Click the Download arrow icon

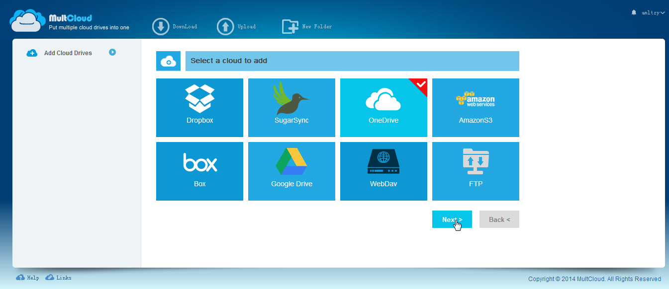tap(161, 26)
